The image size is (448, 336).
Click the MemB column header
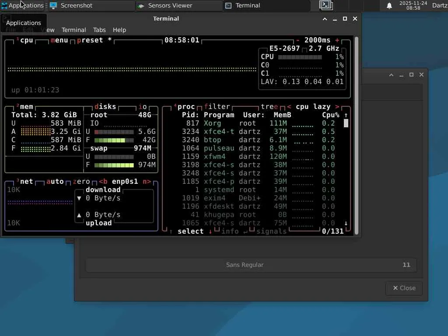tap(282, 115)
